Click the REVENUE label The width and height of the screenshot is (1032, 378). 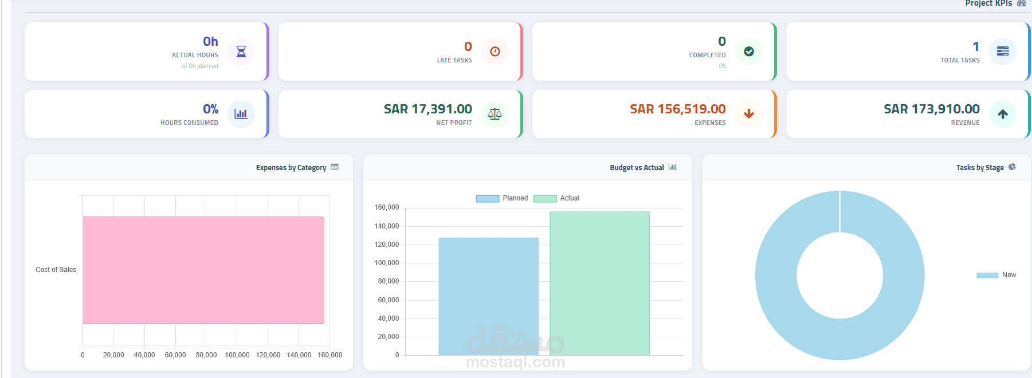pyautogui.click(x=965, y=123)
